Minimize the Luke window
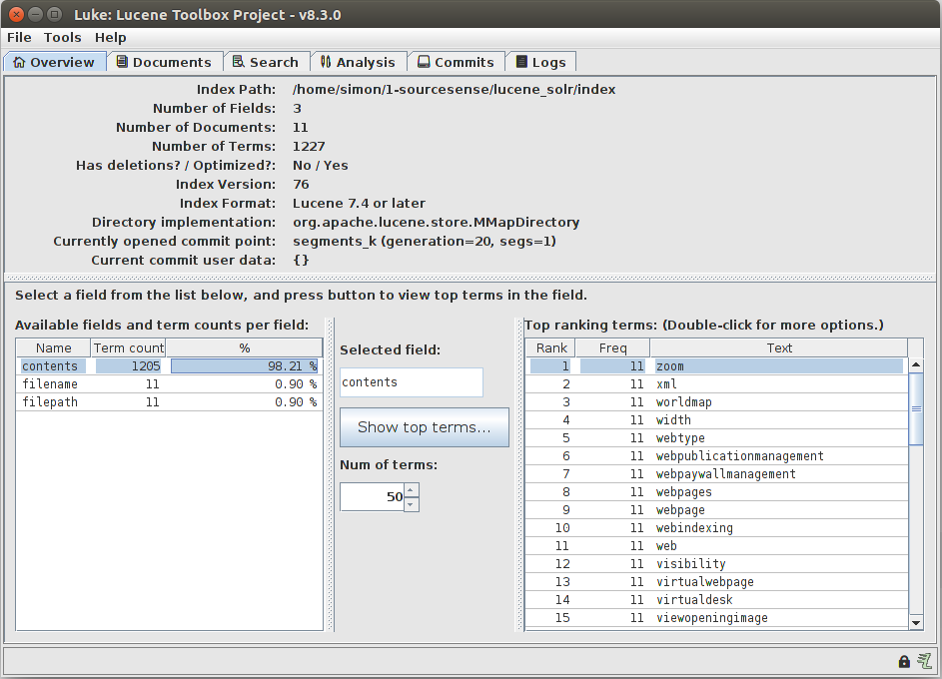The image size is (942, 679). [35, 14]
